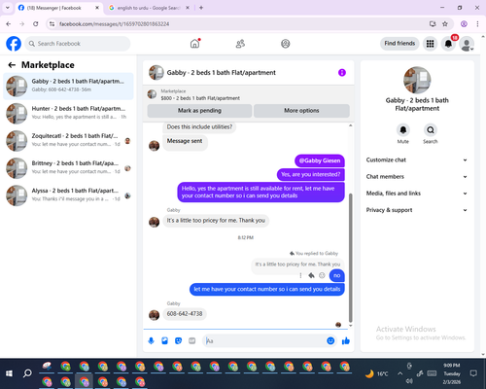Open Windows Start menu
The image size is (486, 389).
click(9, 373)
